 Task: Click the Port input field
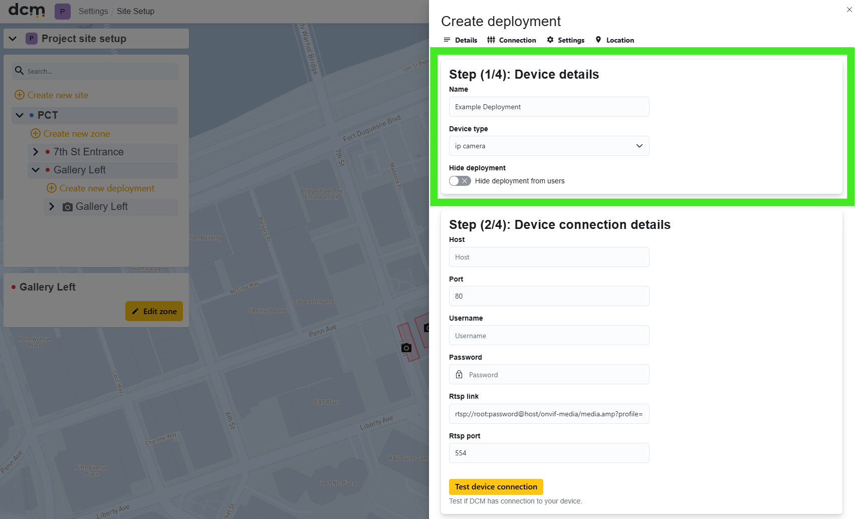click(x=549, y=296)
